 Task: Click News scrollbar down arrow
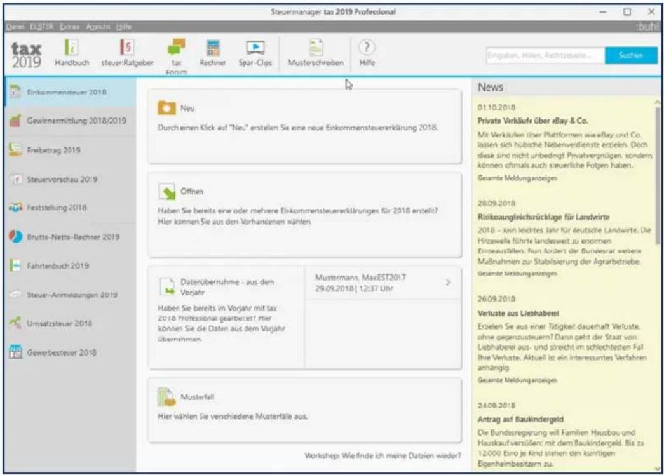657,467
